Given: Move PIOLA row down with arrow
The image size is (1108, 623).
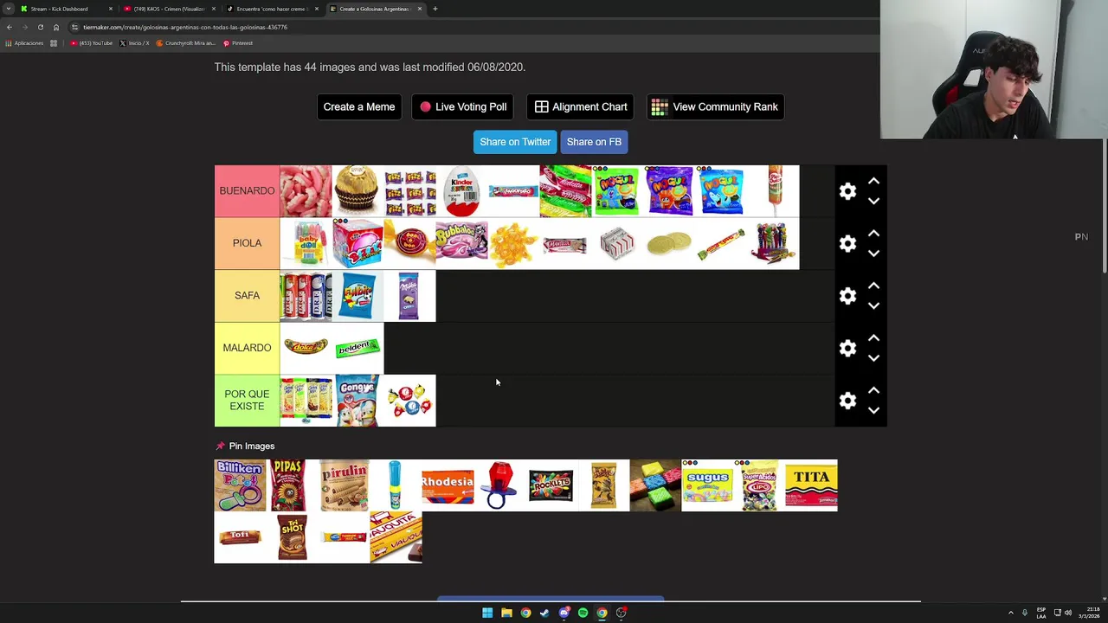Looking at the screenshot, I should (873, 254).
